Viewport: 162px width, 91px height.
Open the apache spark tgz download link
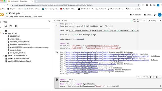pos(104,30)
